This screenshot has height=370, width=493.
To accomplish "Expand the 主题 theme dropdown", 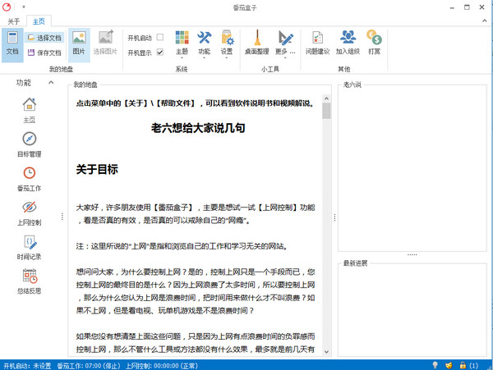I will click(x=182, y=43).
